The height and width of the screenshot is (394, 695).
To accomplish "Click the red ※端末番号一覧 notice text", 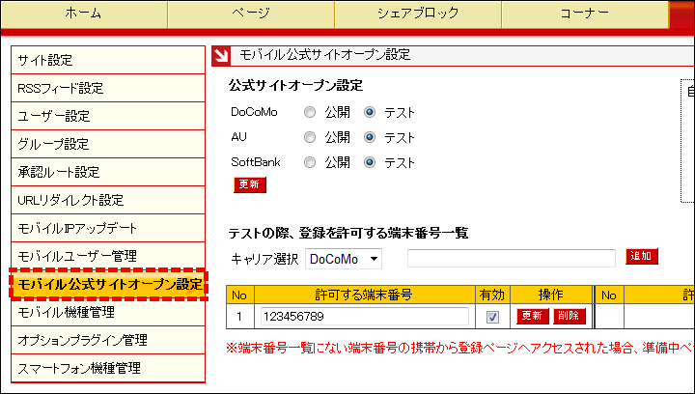I will coord(460,348).
